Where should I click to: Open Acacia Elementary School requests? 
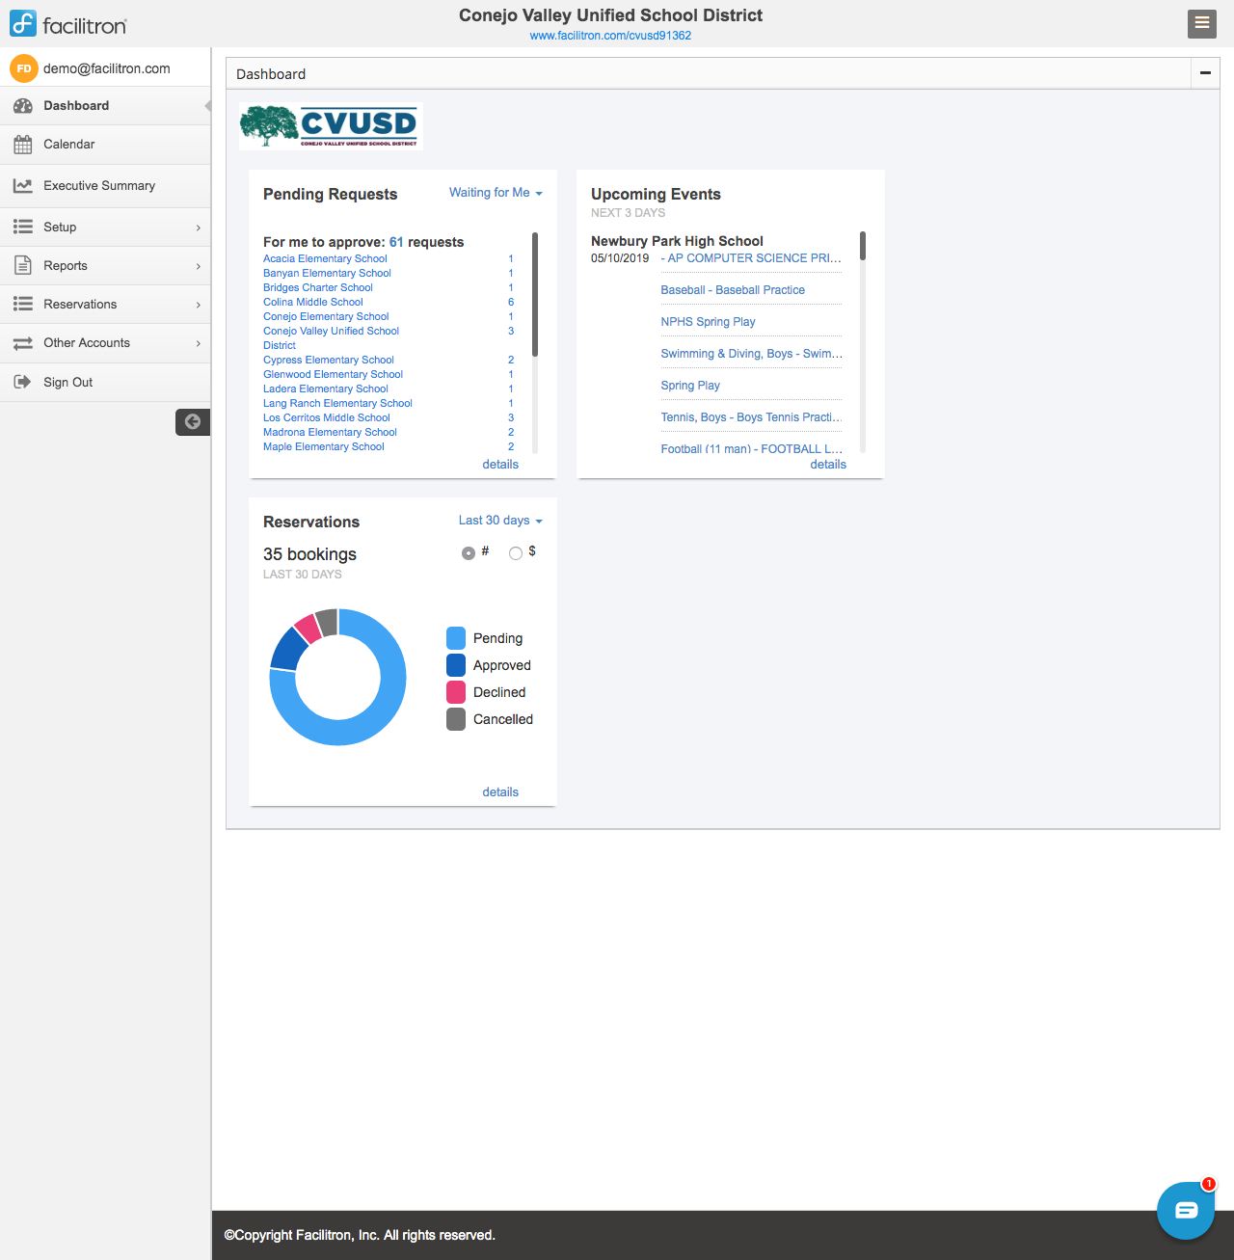[x=325, y=258]
